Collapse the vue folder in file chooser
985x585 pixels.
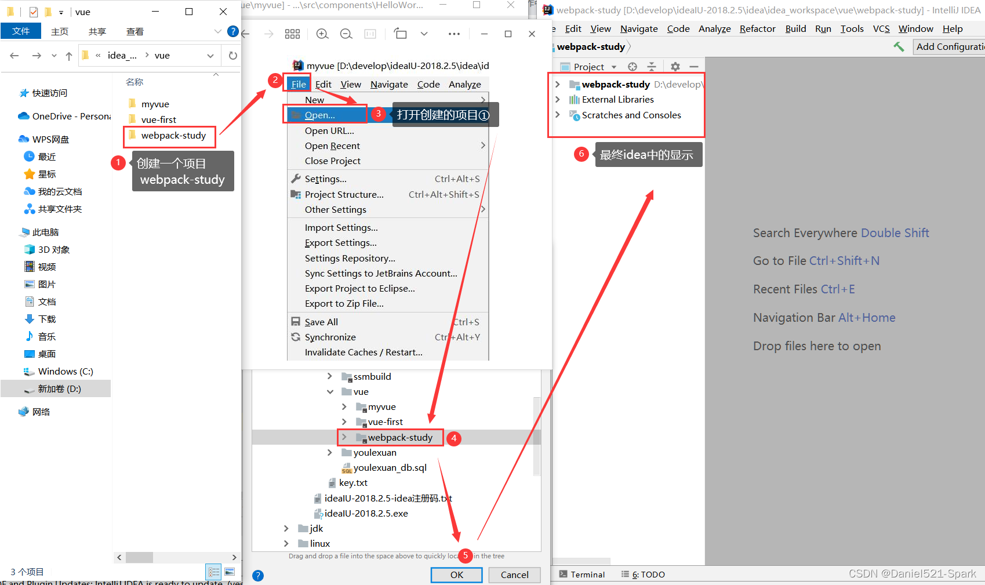[x=330, y=392]
